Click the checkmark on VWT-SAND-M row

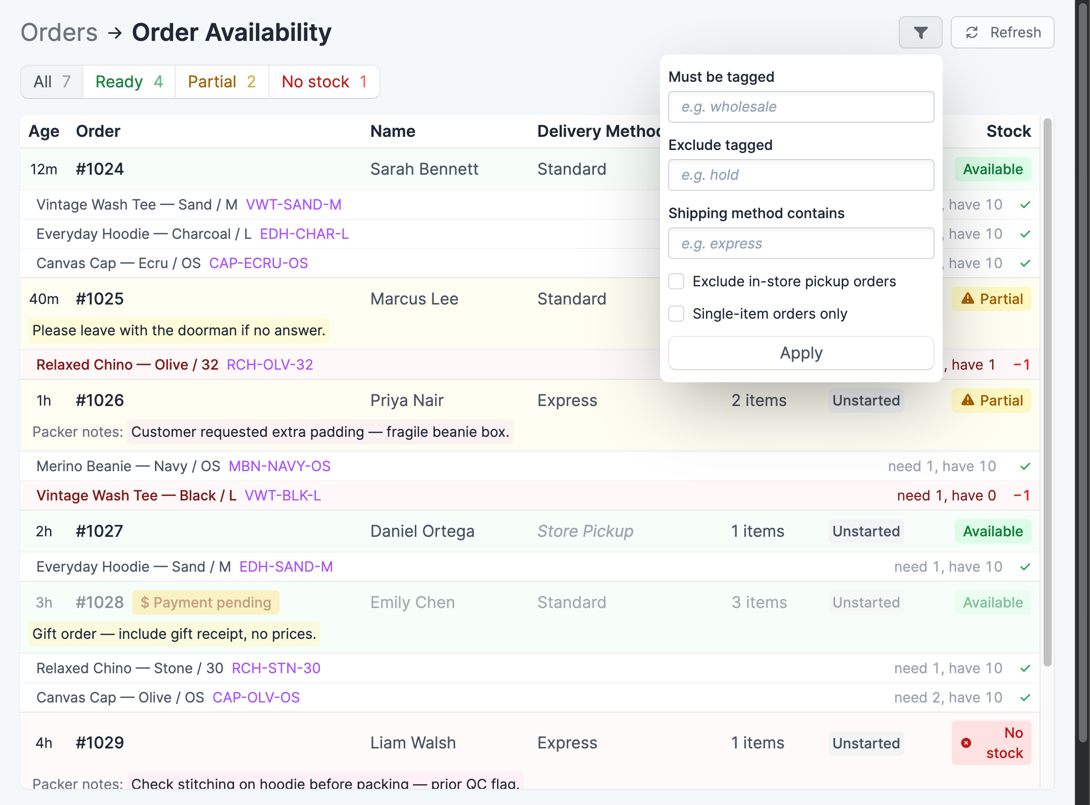pyautogui.click(x=1025, y=205)
